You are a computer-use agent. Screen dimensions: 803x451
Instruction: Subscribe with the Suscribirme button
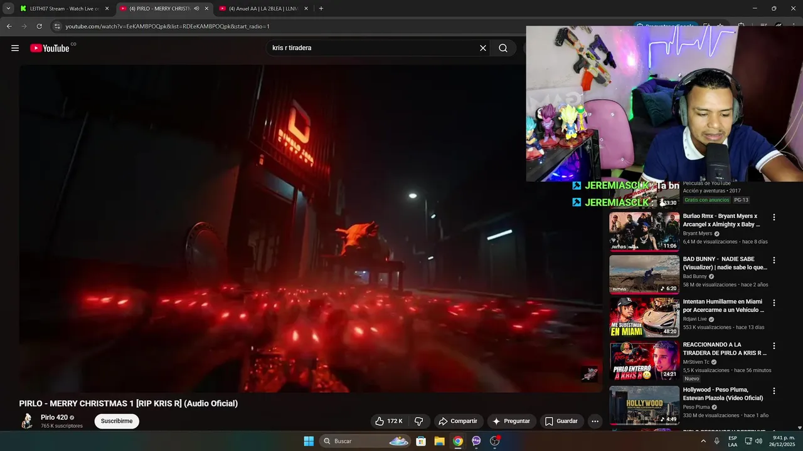click(x=117, y=421)
